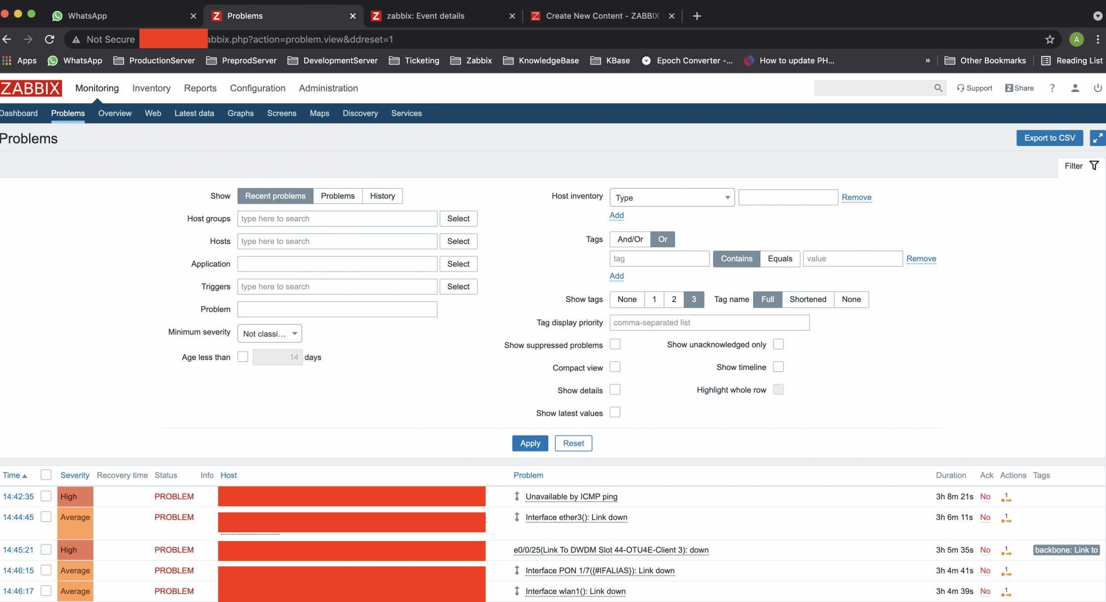
Task: Toggle the Compact view checkbox
Action: tap(615, 367)
